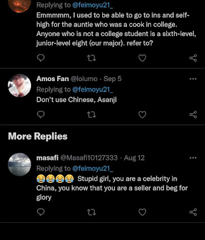The image size is (205, 240).
Task: Reply to the Emmmmm college auntie tweet
Action: [x=41, y=58]
